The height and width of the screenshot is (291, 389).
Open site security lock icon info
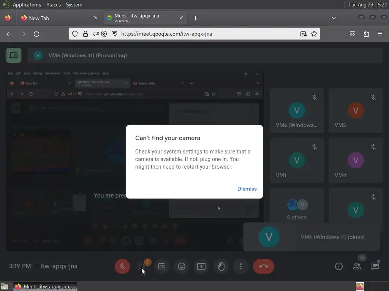(85, 34)
